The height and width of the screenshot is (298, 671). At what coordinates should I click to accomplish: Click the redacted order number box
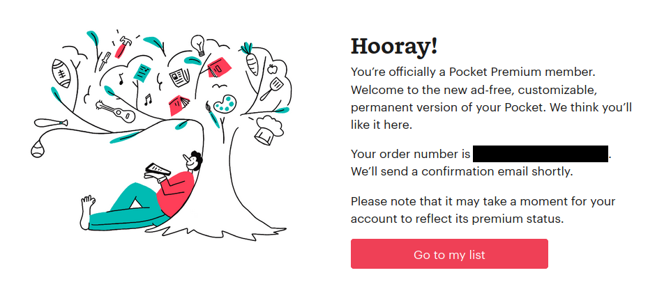pyautogui.click(x=541, y=154)
